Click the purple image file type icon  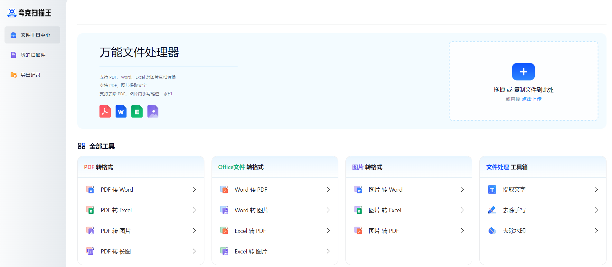click(153, 111)
